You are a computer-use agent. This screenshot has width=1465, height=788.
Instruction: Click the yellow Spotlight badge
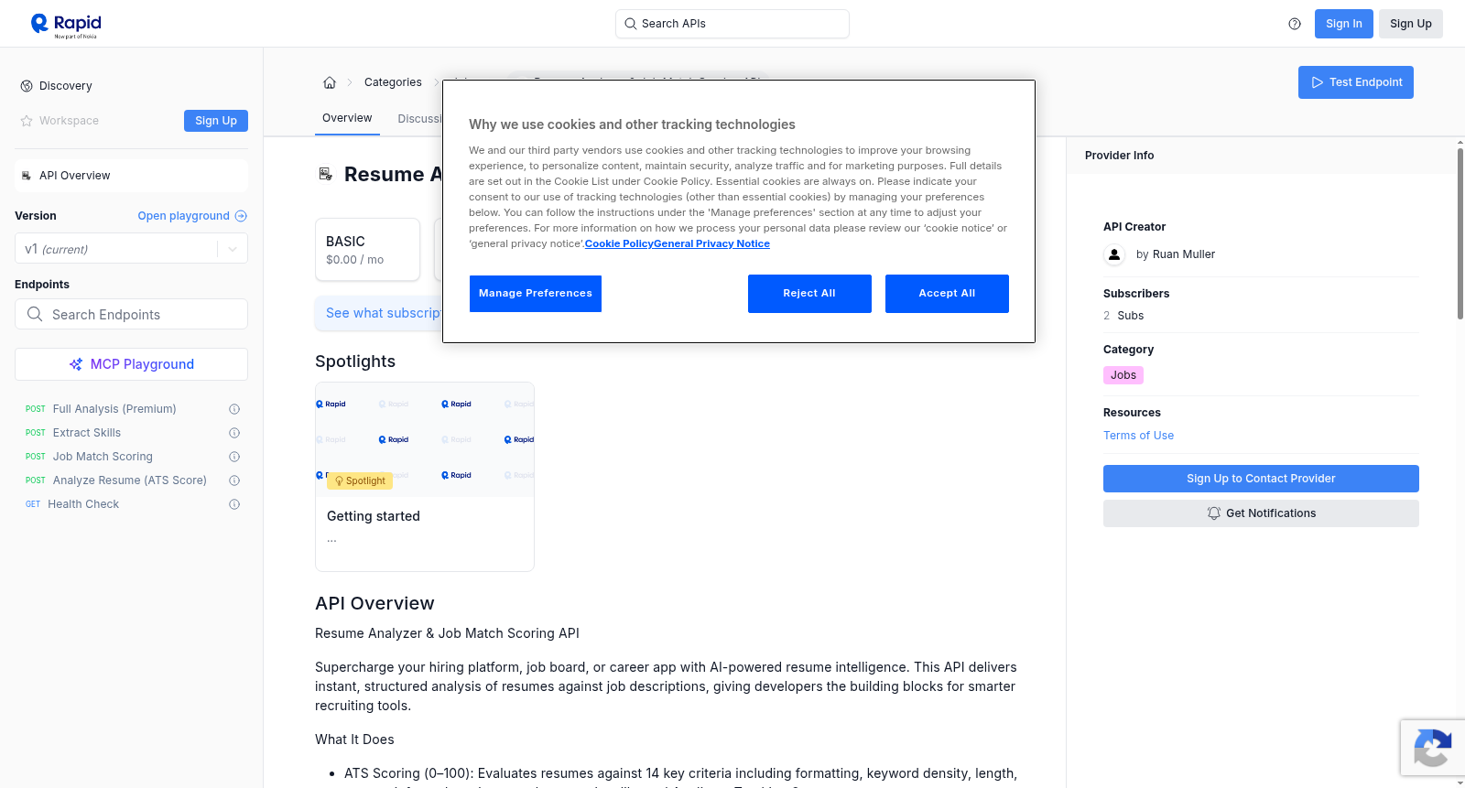[x=360, y=480]
